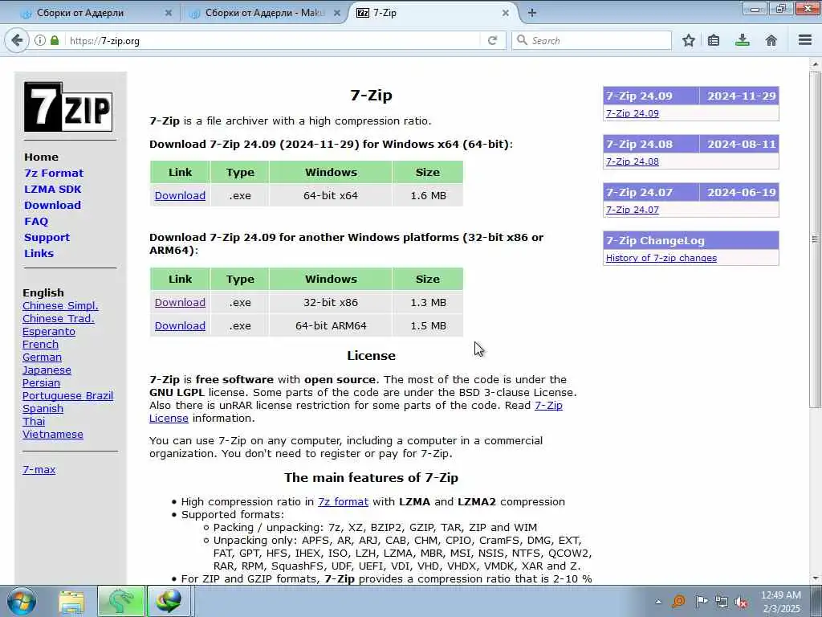The height and width of the screenshot is (617, 822).
Task: Switch language to French
Action: point(40,345)
